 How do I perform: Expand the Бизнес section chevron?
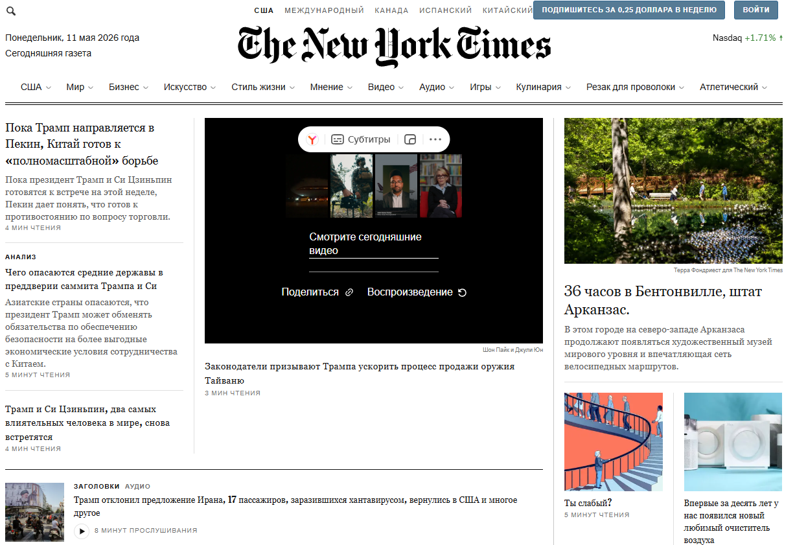click(x=146, y=87)
